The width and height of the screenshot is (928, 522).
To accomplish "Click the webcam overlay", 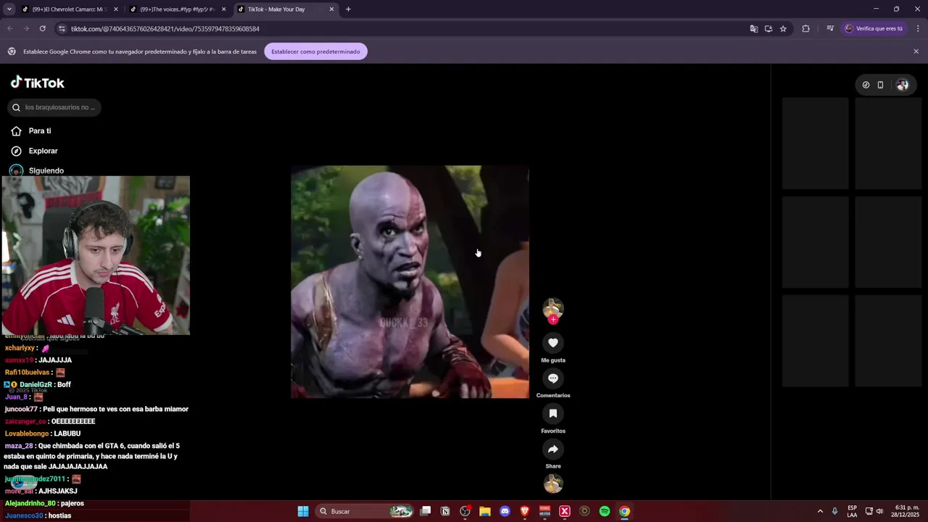I will (96, 255).
